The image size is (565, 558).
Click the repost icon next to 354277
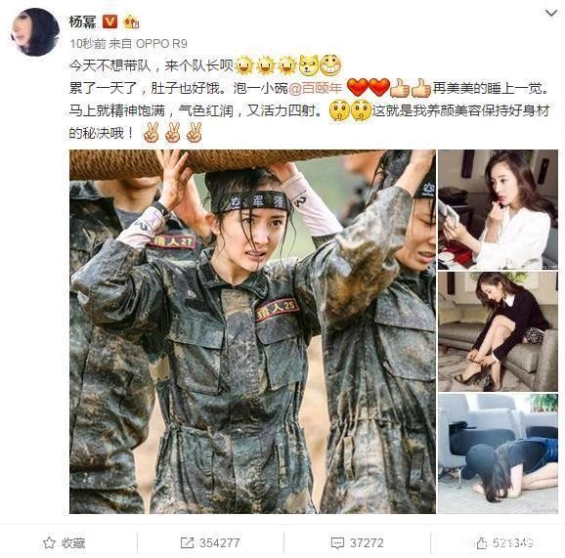pos(187,543)
